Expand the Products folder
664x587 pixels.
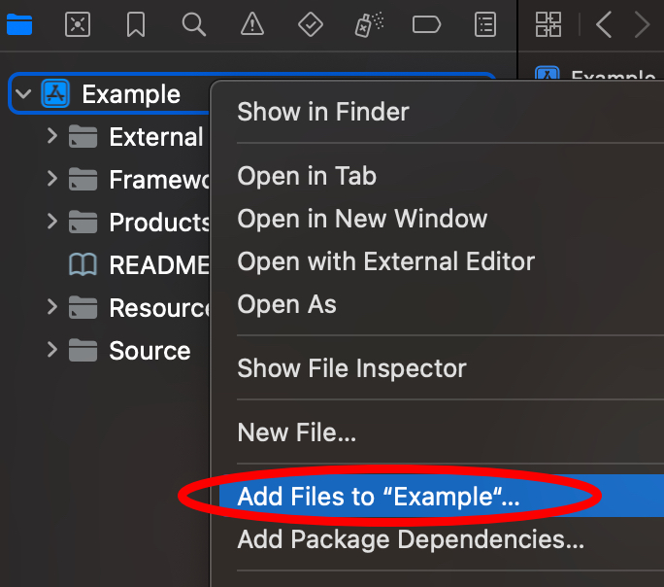pos(52,222)
